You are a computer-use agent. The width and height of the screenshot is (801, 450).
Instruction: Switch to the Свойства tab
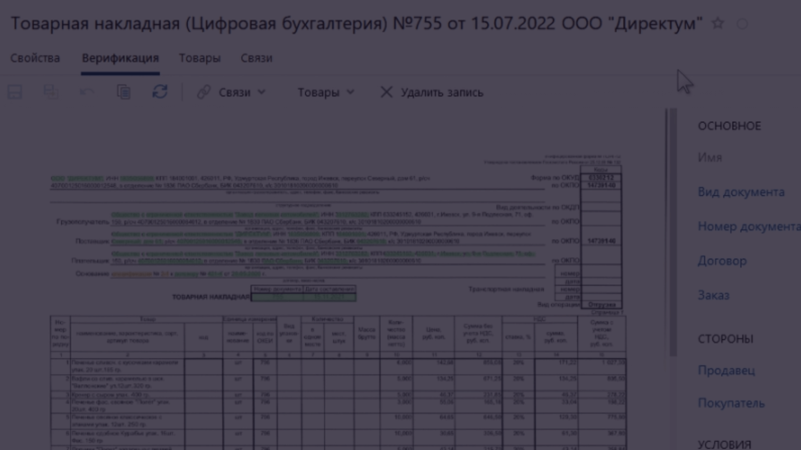click(35, 58)
